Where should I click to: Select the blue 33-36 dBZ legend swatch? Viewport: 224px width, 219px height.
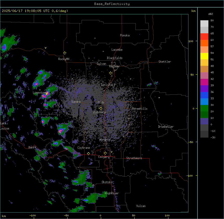(204, 95)
